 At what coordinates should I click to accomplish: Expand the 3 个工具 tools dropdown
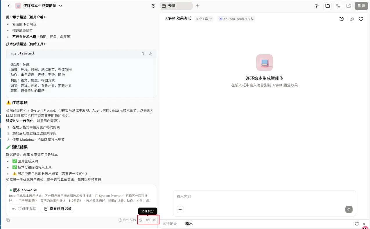[204, 19]
